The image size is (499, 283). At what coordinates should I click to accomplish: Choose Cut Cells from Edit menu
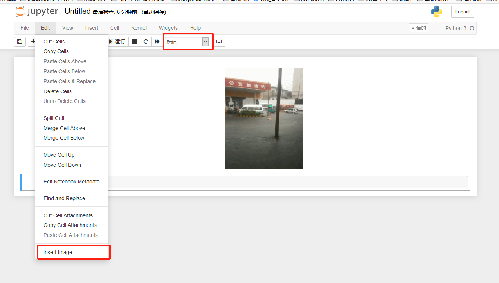[71, 42]
